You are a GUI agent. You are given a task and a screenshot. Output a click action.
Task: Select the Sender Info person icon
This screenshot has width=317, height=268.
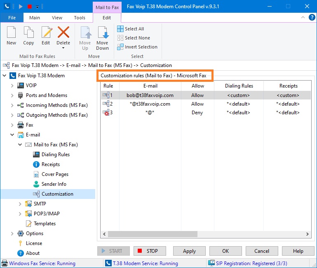click(36, 184)
